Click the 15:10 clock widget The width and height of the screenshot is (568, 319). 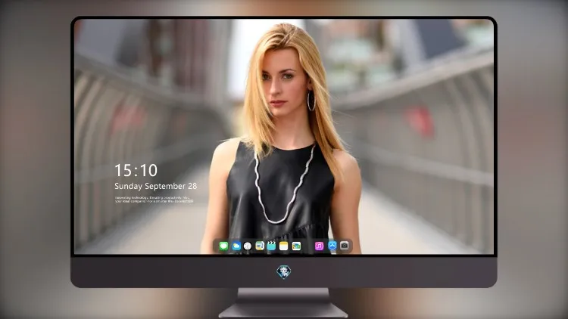click(136, 170)
